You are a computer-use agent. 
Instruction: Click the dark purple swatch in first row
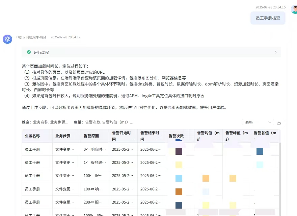[179, 151]
